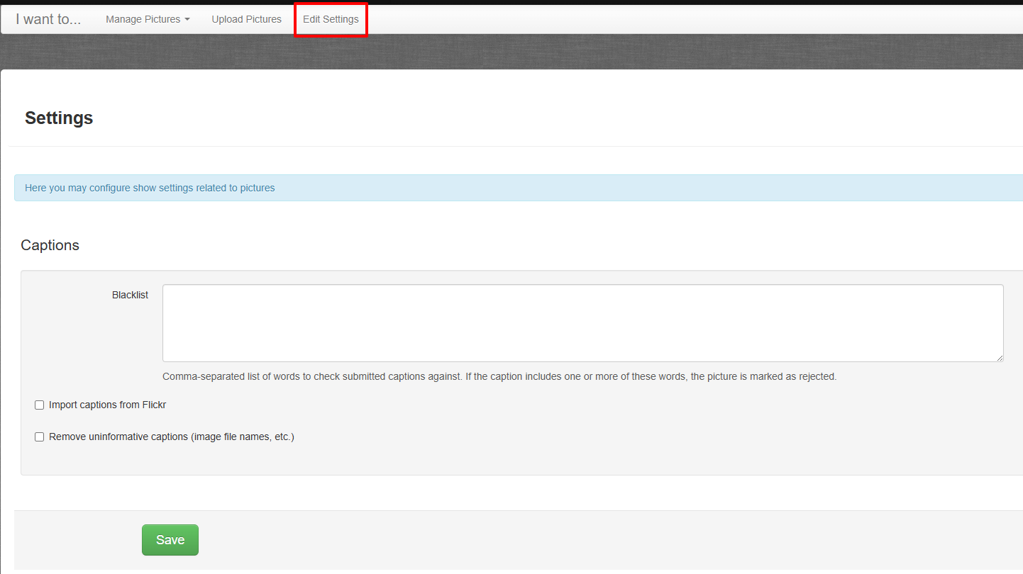Screen dimensions: 1023x574
Task: Open Edit Settings in the navbar
Action: coord(331,19)
